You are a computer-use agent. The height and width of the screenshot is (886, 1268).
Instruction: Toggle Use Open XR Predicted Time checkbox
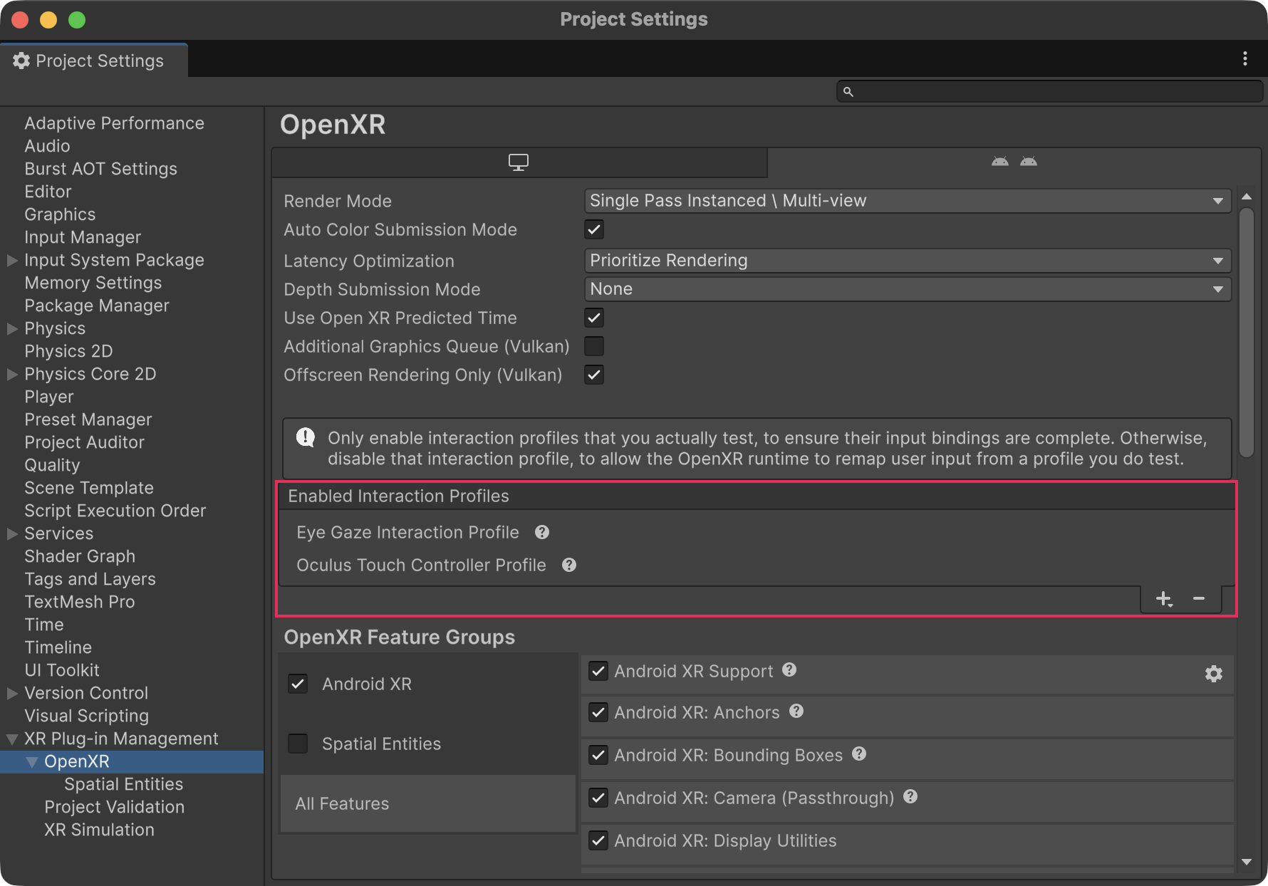click(x=594, y=318)
